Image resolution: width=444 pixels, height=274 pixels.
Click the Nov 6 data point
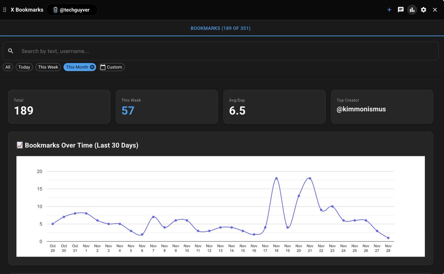click(142, 234)
